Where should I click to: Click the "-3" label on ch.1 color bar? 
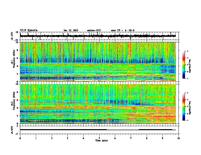pos(187,51)
